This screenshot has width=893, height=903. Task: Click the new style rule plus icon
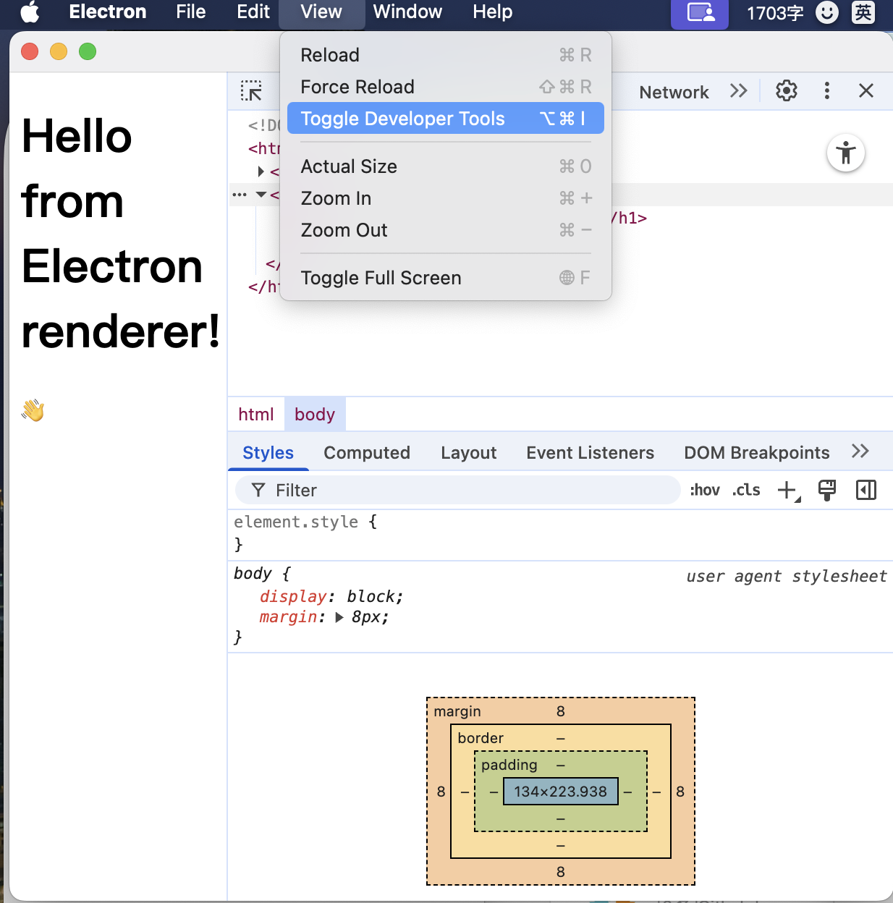click(x=788, y=491)
